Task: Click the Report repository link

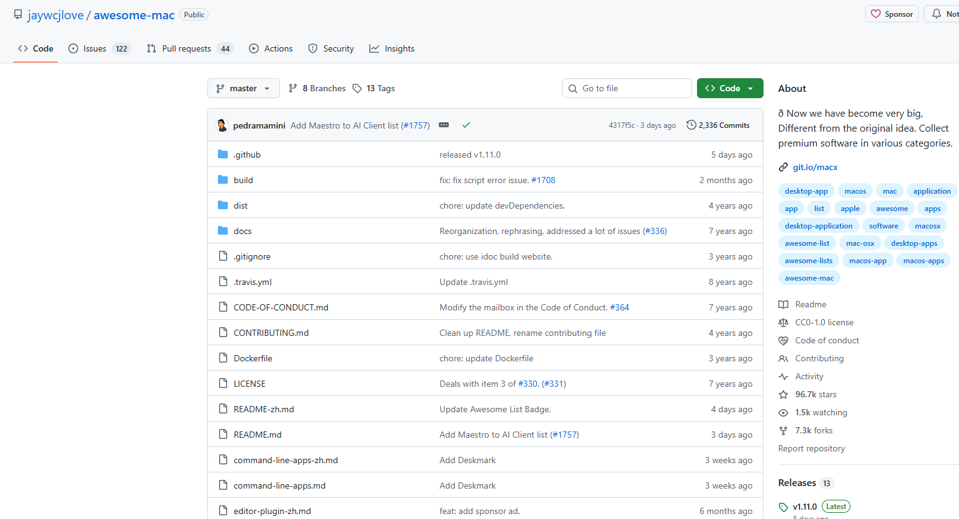Action: coord(811,448)
